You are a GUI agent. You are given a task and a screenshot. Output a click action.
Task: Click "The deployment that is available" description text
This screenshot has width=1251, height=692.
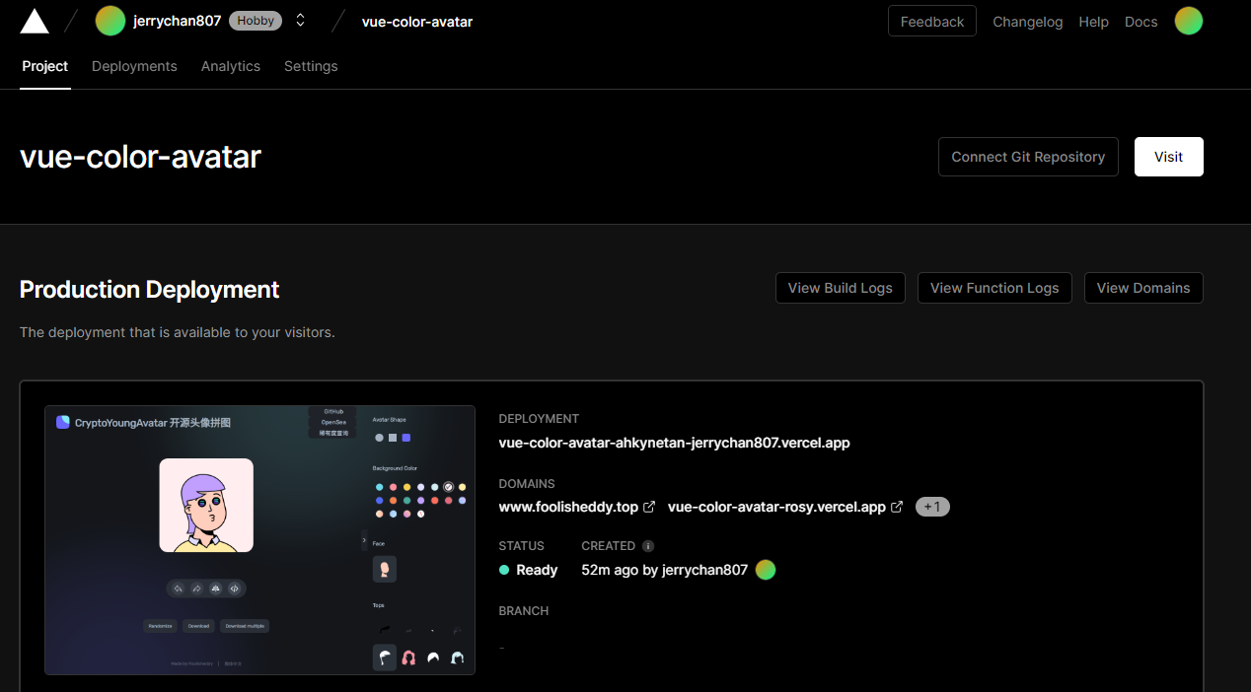[x=178, y=332]
